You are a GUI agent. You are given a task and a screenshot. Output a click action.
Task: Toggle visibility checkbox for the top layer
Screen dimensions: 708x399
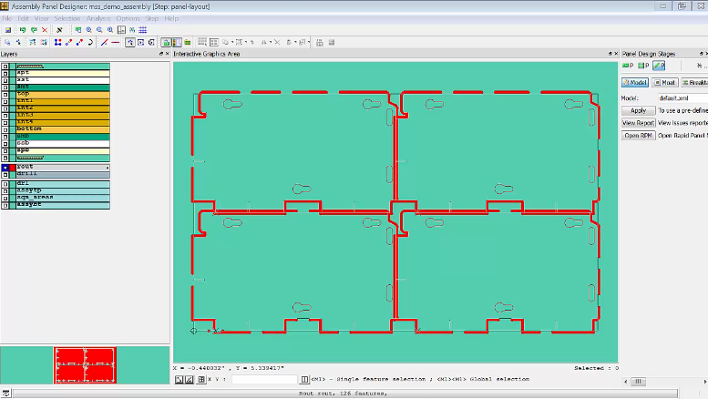click(5, 94)
